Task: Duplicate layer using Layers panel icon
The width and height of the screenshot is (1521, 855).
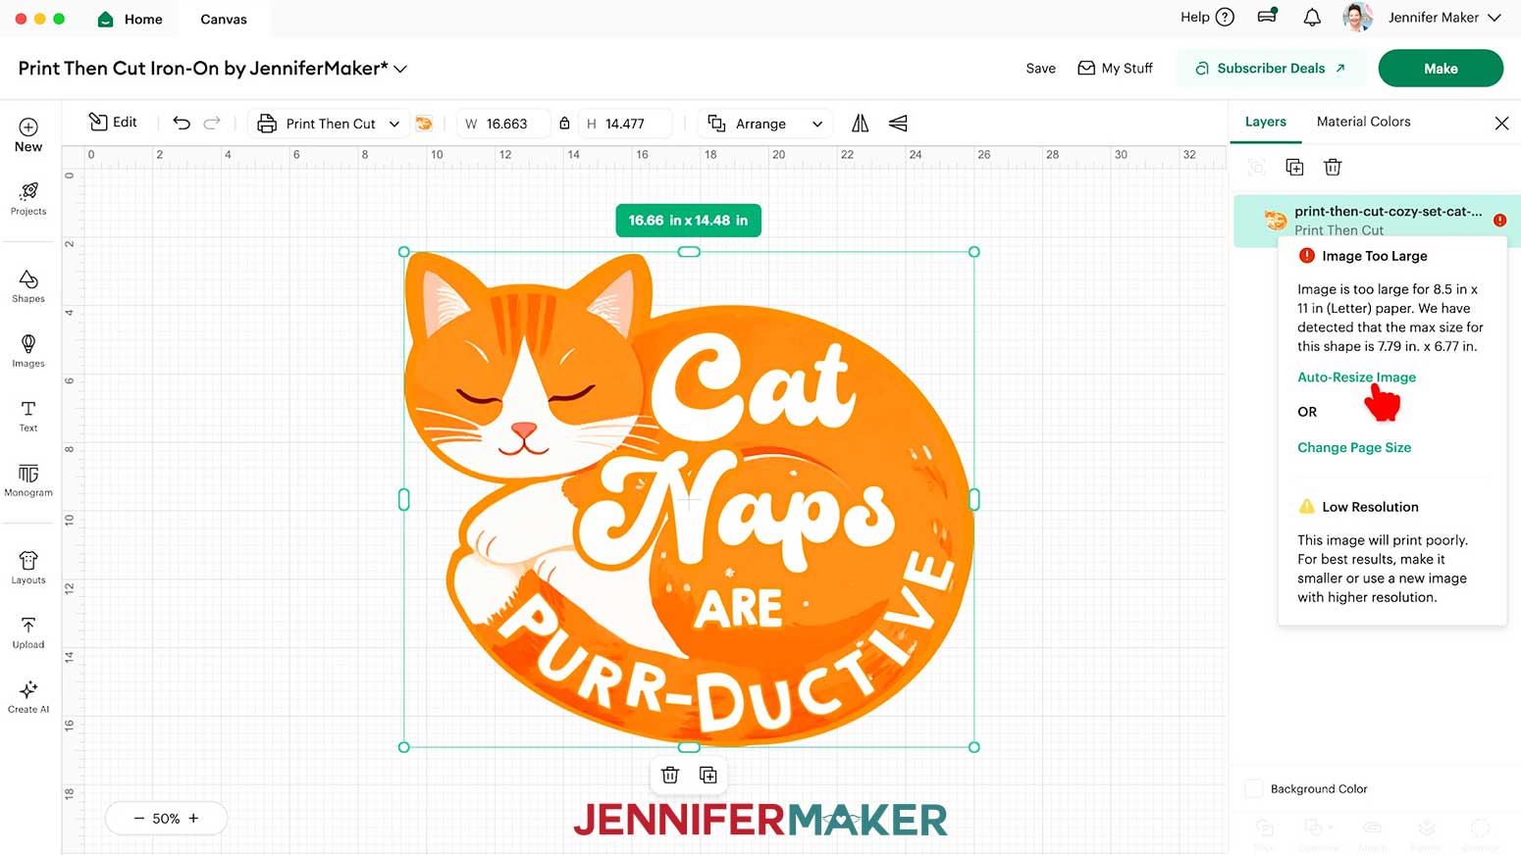Action: [1294, 167]
